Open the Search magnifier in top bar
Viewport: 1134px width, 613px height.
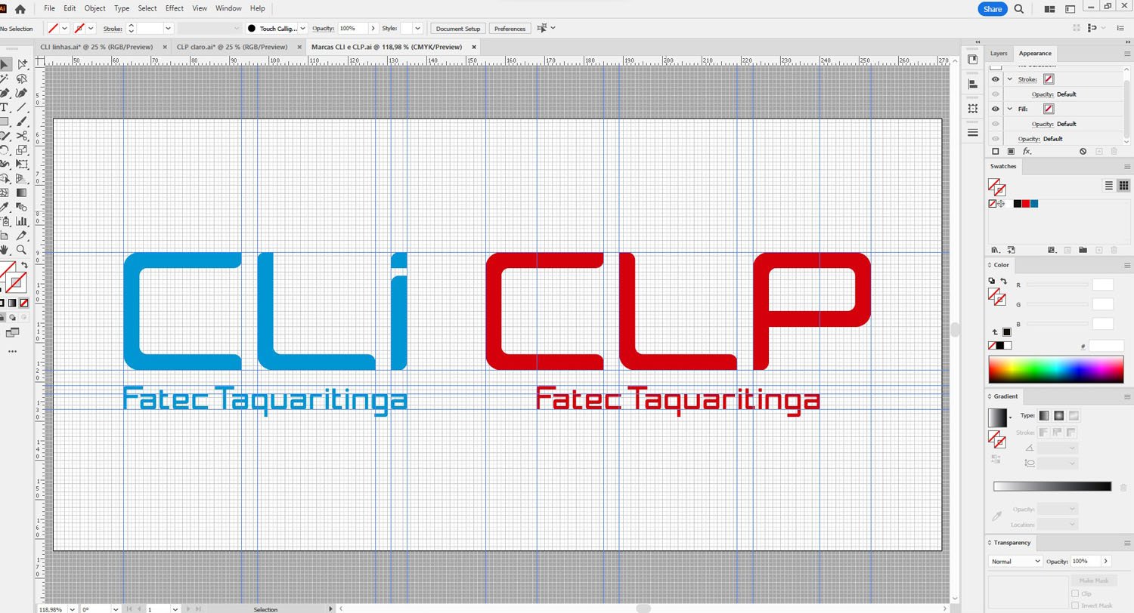[1018, 9]
